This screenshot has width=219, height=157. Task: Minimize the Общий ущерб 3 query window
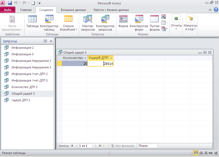pyautogui.click(x=200, y=53)
